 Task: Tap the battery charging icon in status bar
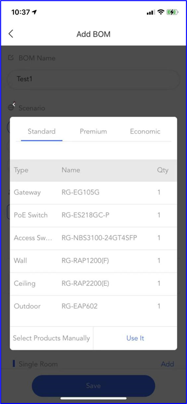(172, 12)
